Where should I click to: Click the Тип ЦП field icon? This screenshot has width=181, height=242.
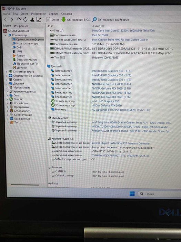pyautogui.click(x=52, y=31)
